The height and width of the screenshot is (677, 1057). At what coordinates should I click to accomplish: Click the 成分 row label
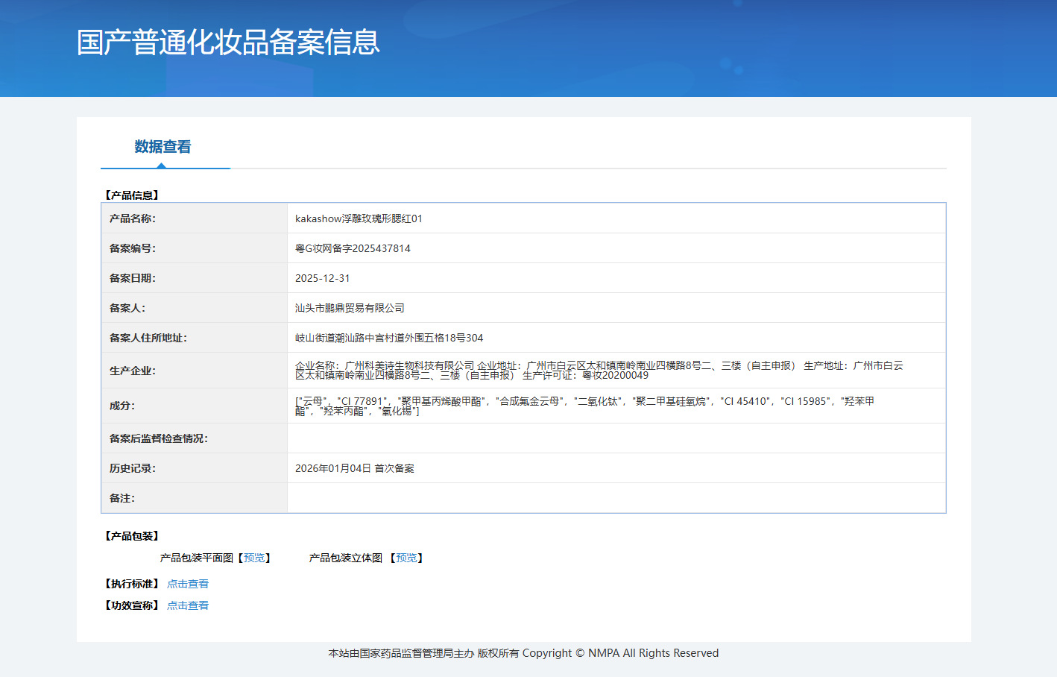122,406
